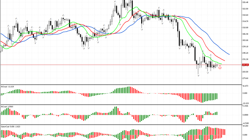Click the separator between AOcust and ACcust panels

point(120,105)
